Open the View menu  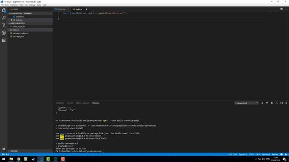click(x=21, y=5)
